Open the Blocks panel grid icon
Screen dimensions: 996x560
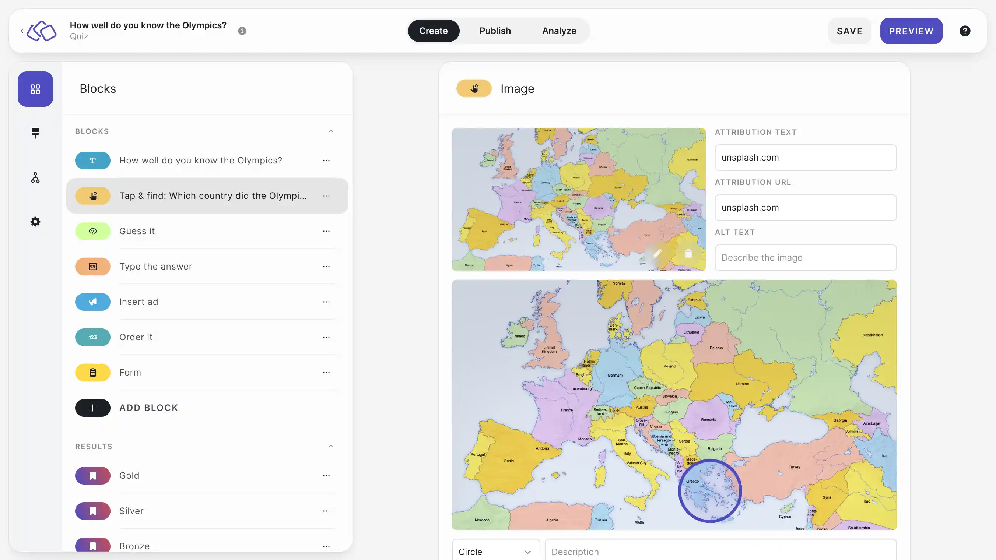[x=35, y=89]
